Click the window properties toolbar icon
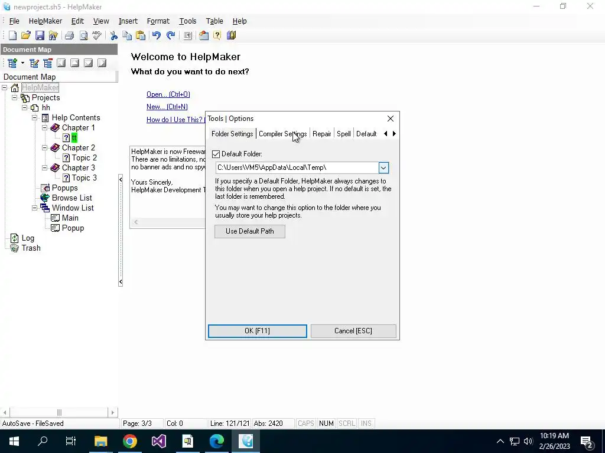 tap(204, 35)
